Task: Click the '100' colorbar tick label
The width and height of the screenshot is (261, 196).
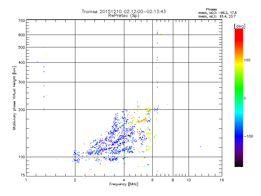Action: [247, 60]
